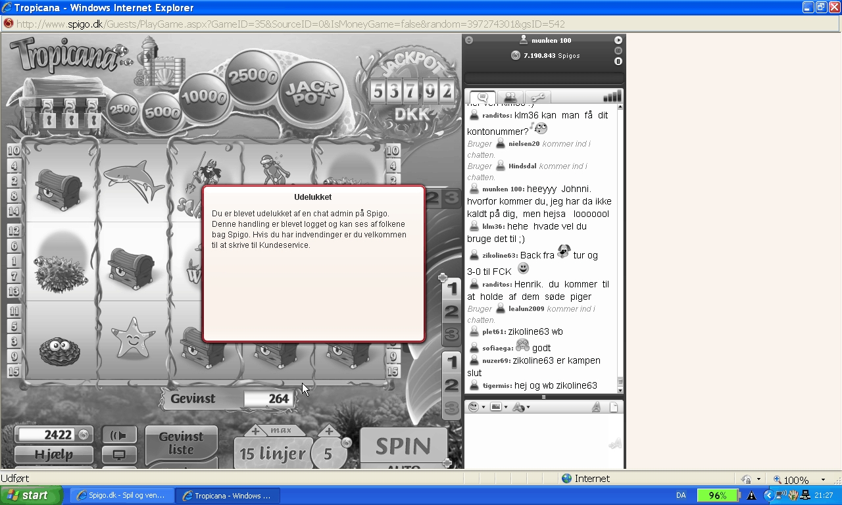Switch to the chat messages tab
Image resolution: width=842 pixels, height=505 pixels.
(x=482, y=97)
